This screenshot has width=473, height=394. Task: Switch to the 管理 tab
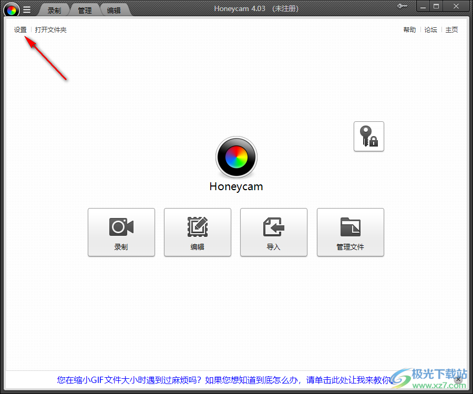coord(85,11)
